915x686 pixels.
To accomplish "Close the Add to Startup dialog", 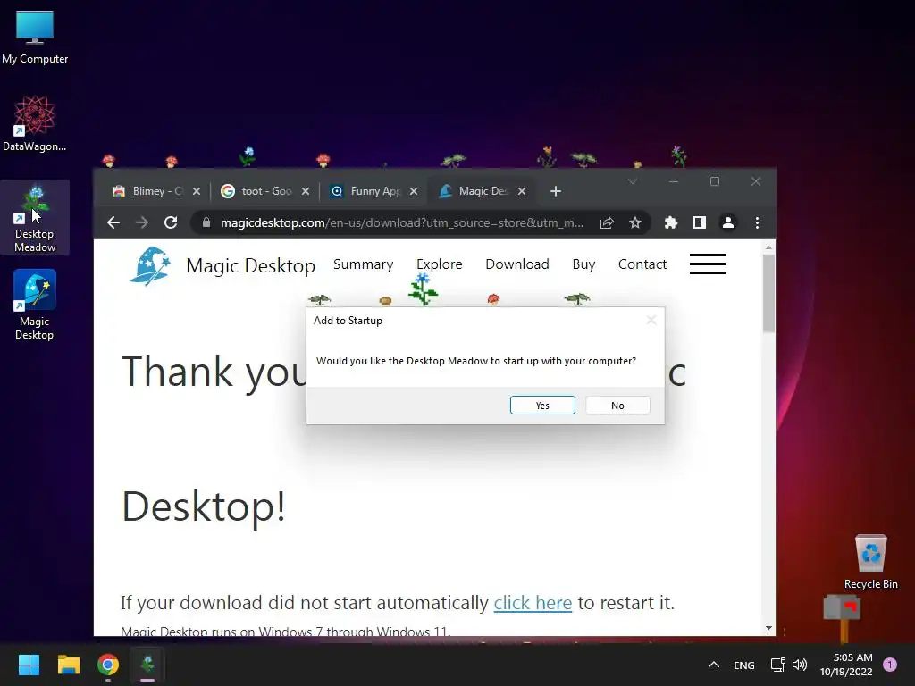I will 651,321.
